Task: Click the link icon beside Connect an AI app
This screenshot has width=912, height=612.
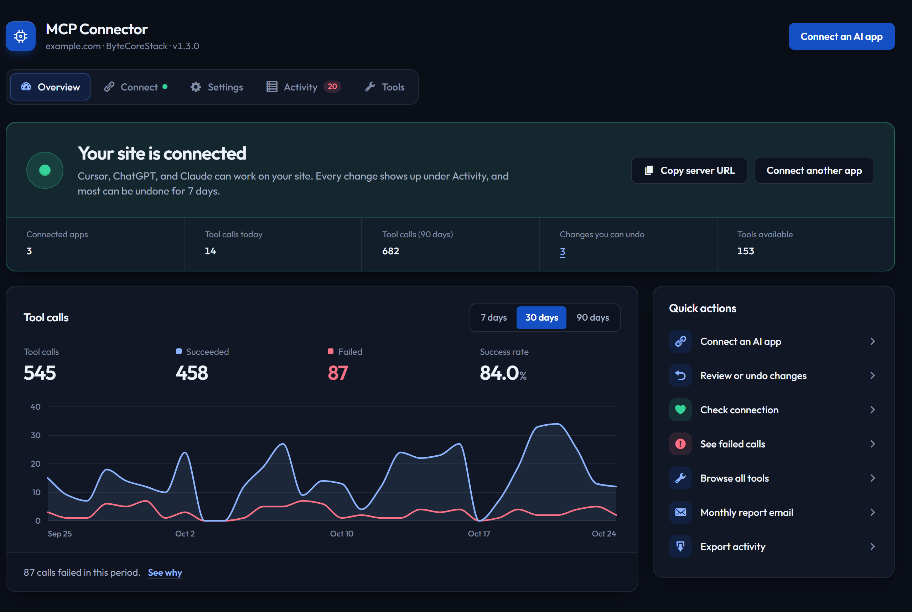Action: 680,342
